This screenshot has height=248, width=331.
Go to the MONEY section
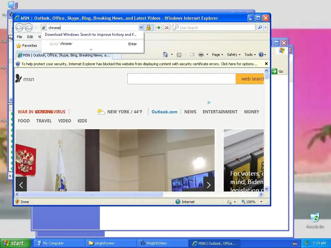[251, 112]
